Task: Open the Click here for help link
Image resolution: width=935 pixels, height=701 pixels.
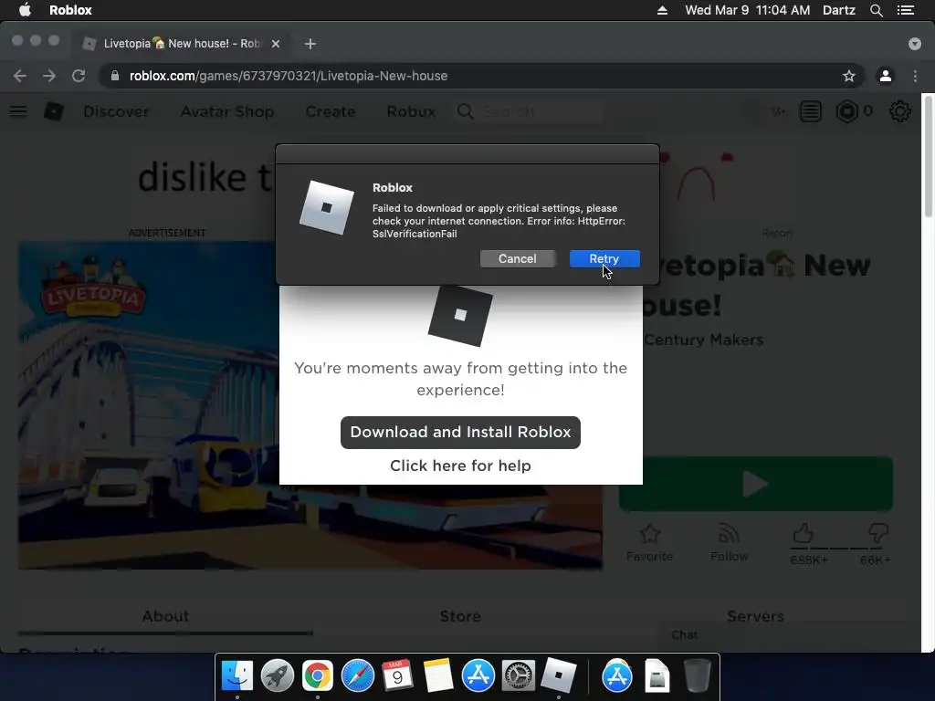Action: tap(460, 466)
